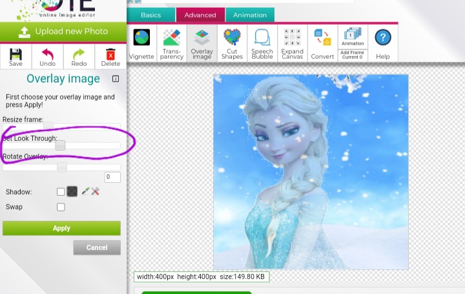Image resolution: width=465 pixels, height=294 pixels.
Task: Enable the Shadow checkbox
Action: (61, 192)
